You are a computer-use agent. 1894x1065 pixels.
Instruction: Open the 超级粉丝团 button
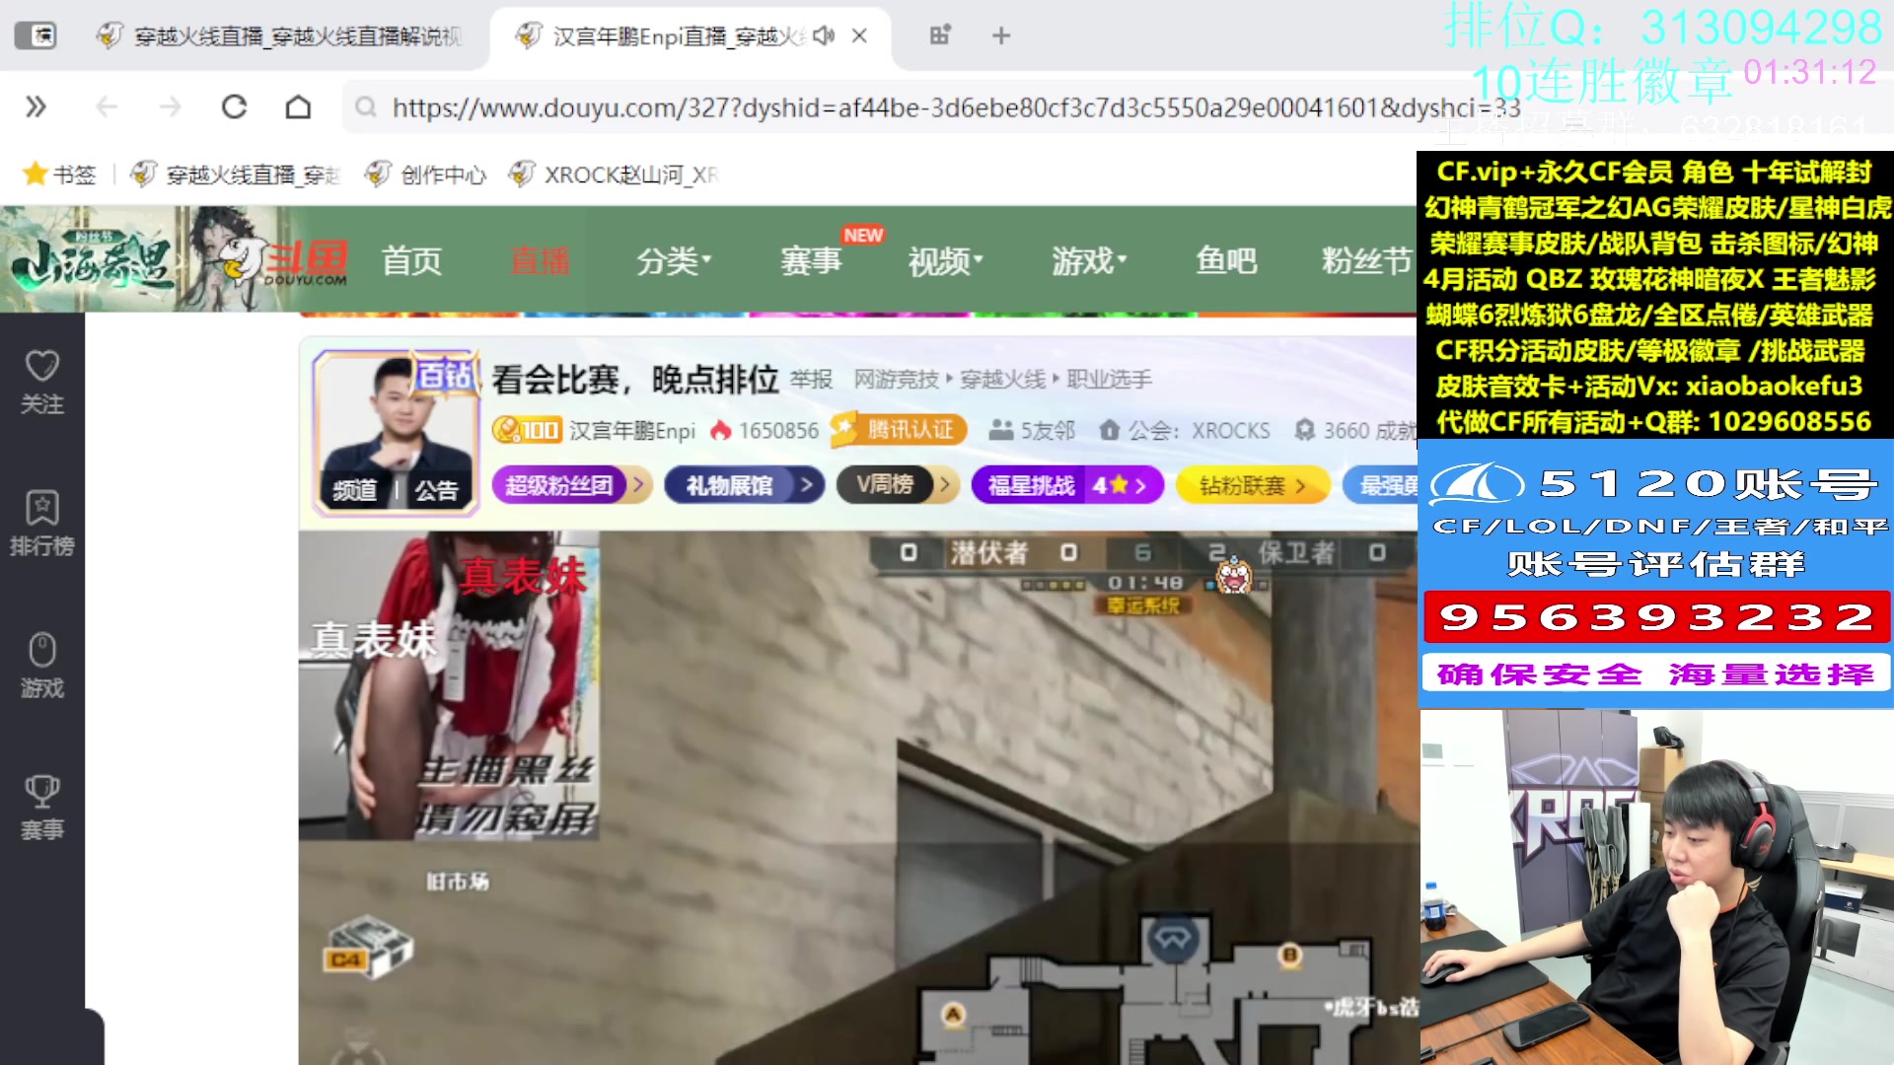coord(572,485)
